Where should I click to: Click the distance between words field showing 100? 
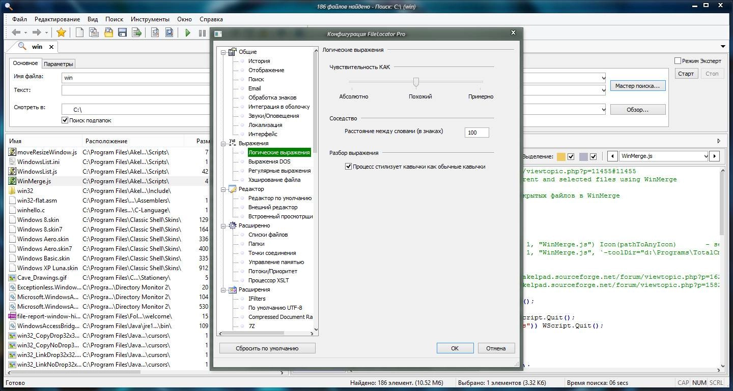point(477,133)
